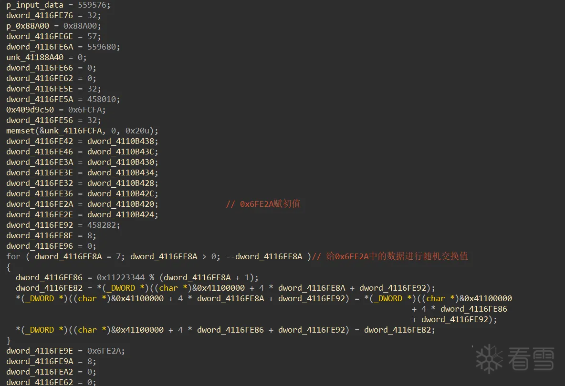This screenshot has width=565, height=386.
Task: Click dword_4116FE36 = dword_4110B42C line
Action: [x=82, y=193]
